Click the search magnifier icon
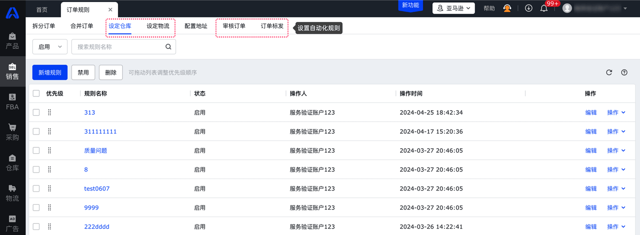The width and height of the screenshot is (640, 235). 168,47
